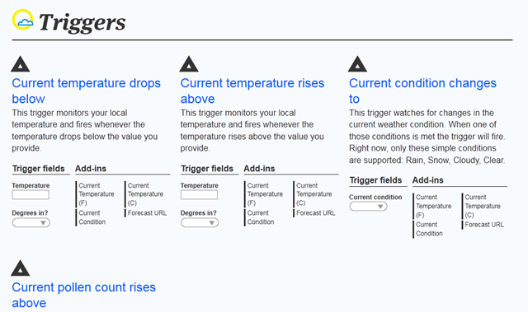The image size is (528, 312).
Task: Expand the 'Current condition' dropdown
Action: (x=369, y=207)
